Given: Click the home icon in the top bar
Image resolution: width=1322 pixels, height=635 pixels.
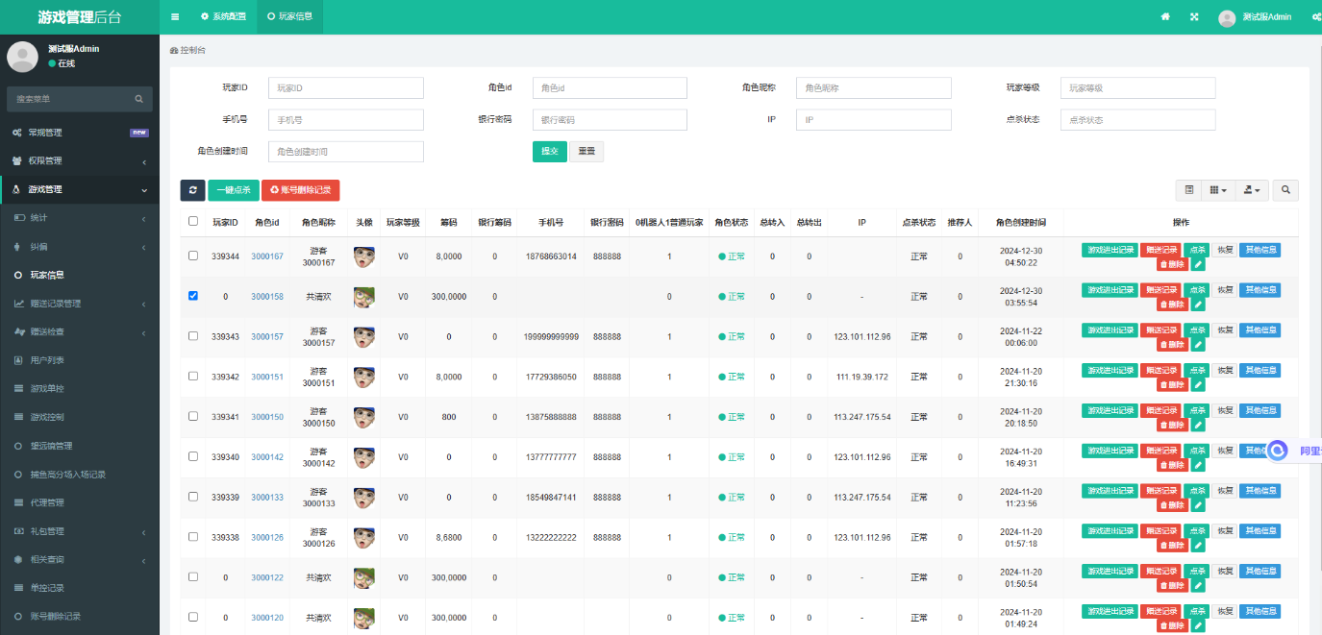Looking at the screenshot, I should (1164, 15).
